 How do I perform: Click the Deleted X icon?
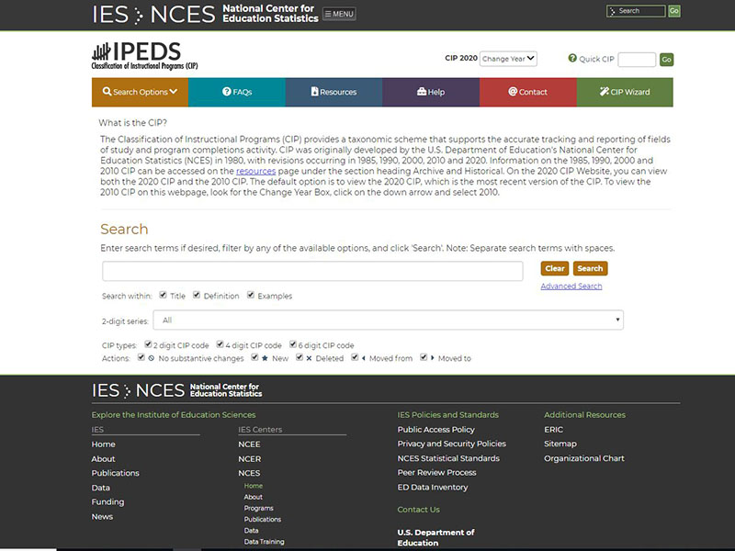309,358
